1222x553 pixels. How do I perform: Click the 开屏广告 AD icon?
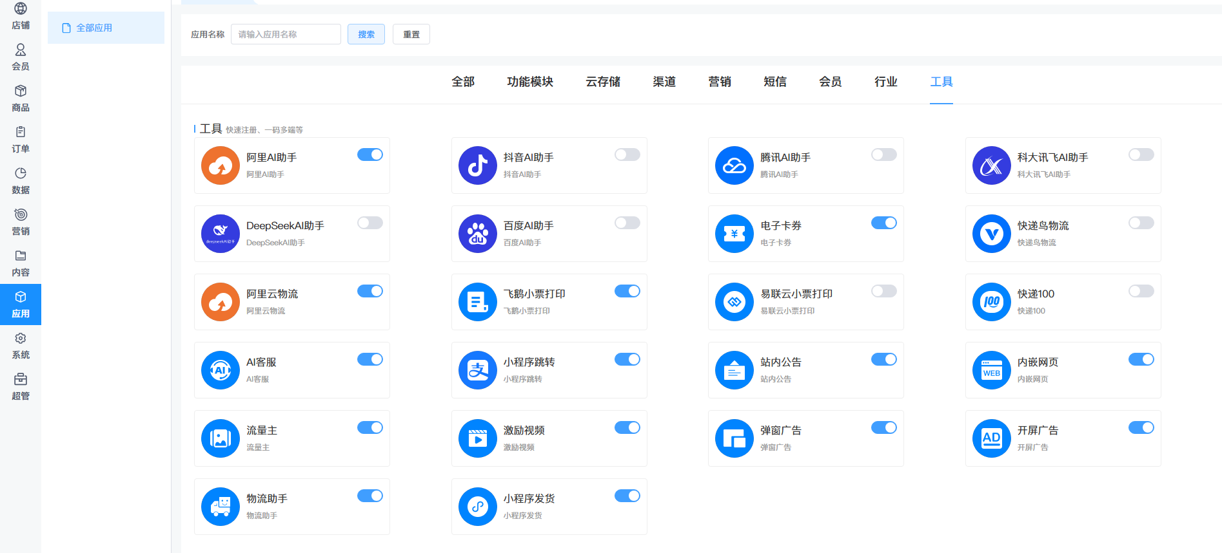point(992,438)
